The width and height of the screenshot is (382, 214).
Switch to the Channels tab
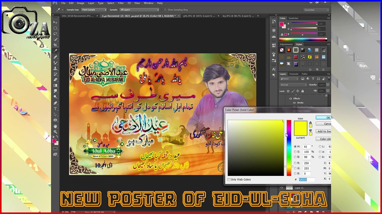pos(294,74)
